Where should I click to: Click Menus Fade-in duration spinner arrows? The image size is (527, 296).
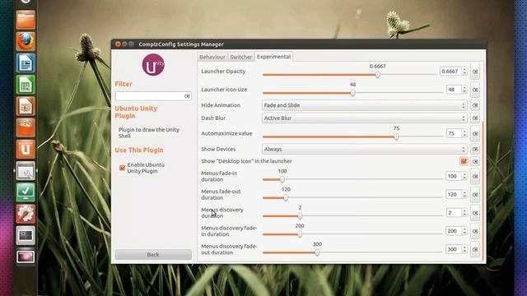(464, 176)
